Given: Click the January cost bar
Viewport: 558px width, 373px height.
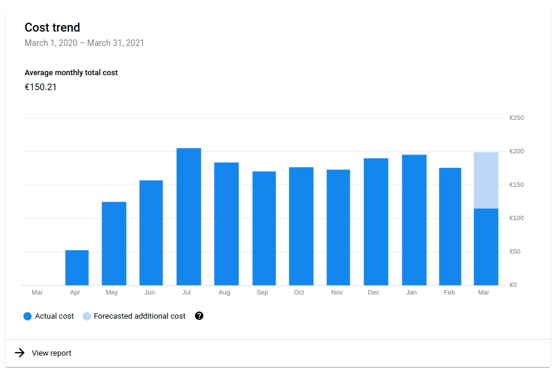Looking at the screenshot, I should pos(414,220).
